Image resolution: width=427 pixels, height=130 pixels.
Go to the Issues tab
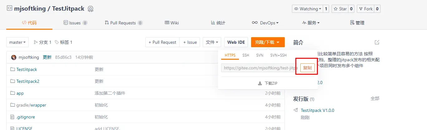(x=75, y=23)
